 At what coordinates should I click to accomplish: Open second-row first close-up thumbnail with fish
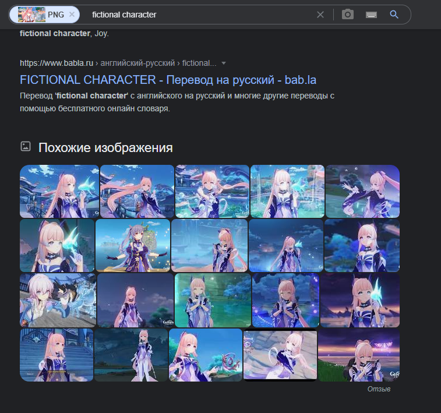click(57, 245)
